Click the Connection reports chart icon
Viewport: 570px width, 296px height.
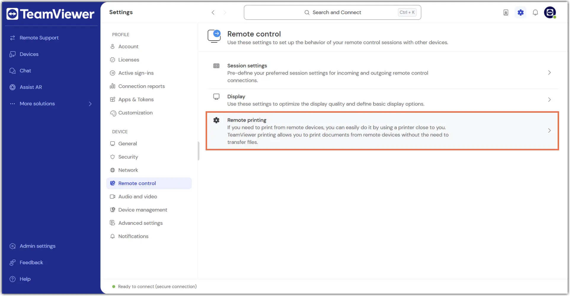(112, 86)
